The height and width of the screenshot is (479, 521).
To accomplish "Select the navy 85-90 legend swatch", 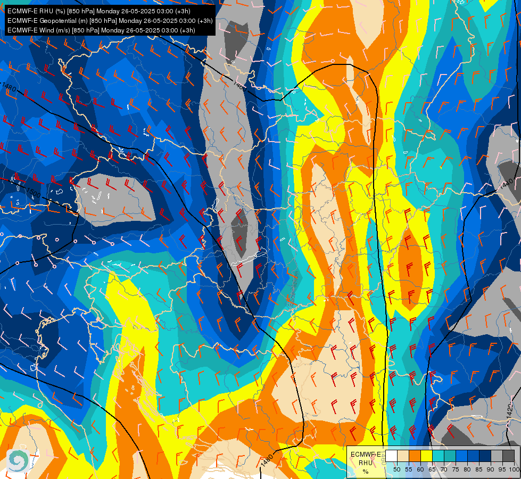I will point(485,456).
